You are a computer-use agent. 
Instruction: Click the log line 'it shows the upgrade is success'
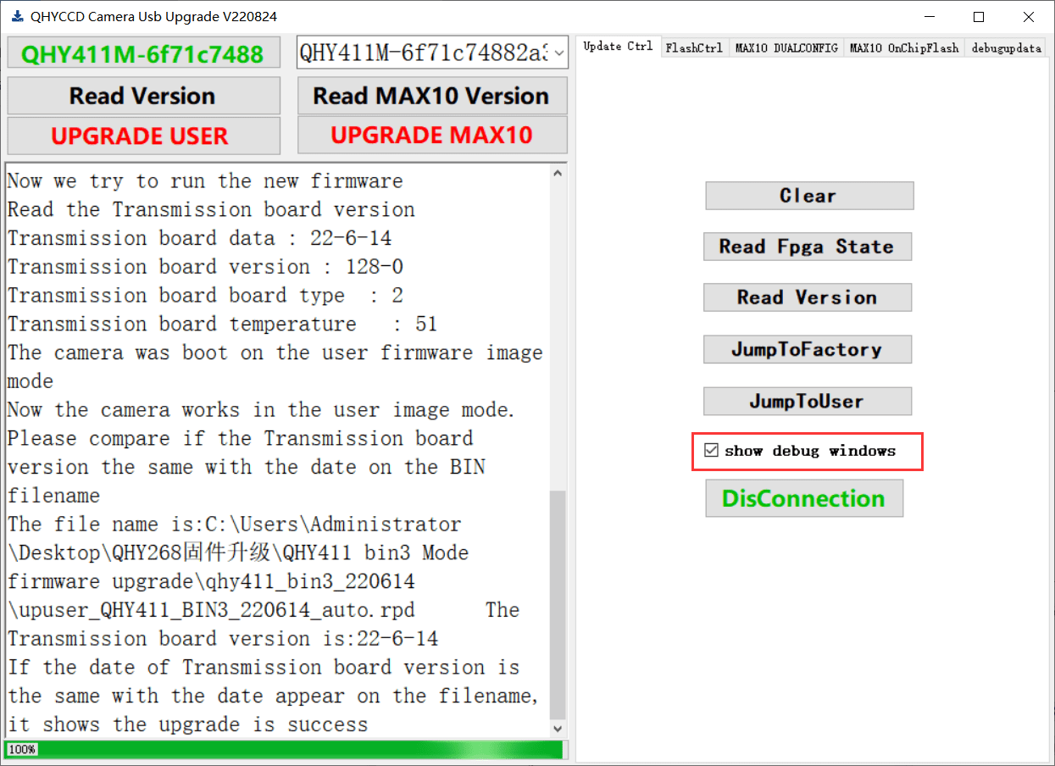[188, 724]
